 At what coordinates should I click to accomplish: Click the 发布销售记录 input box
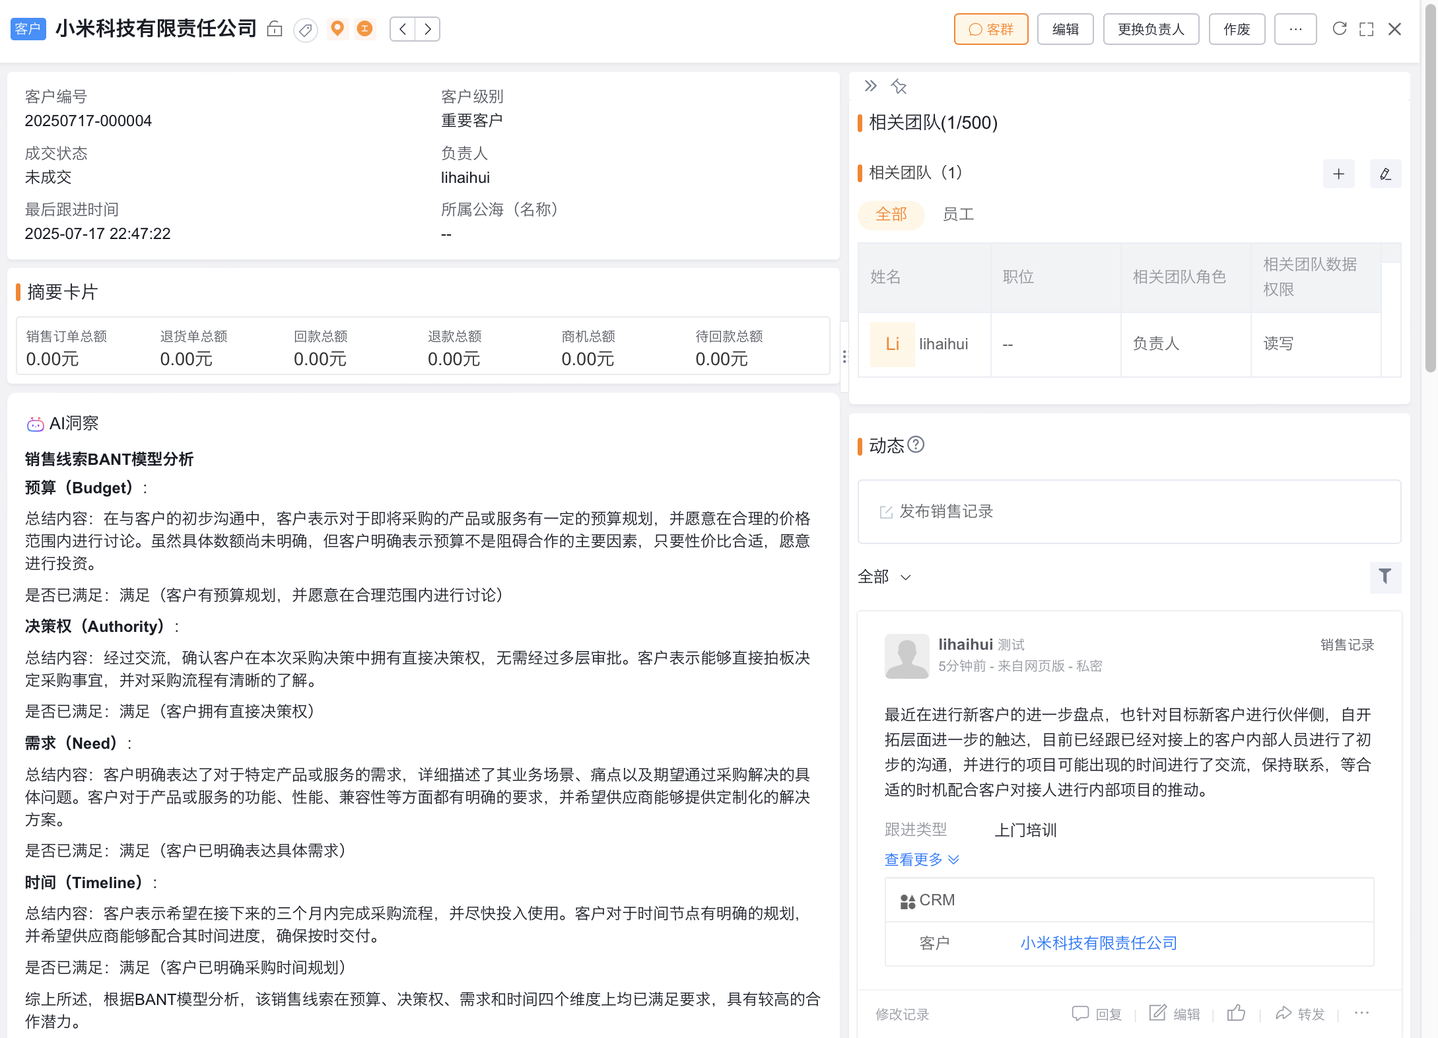pos(1129,512)
